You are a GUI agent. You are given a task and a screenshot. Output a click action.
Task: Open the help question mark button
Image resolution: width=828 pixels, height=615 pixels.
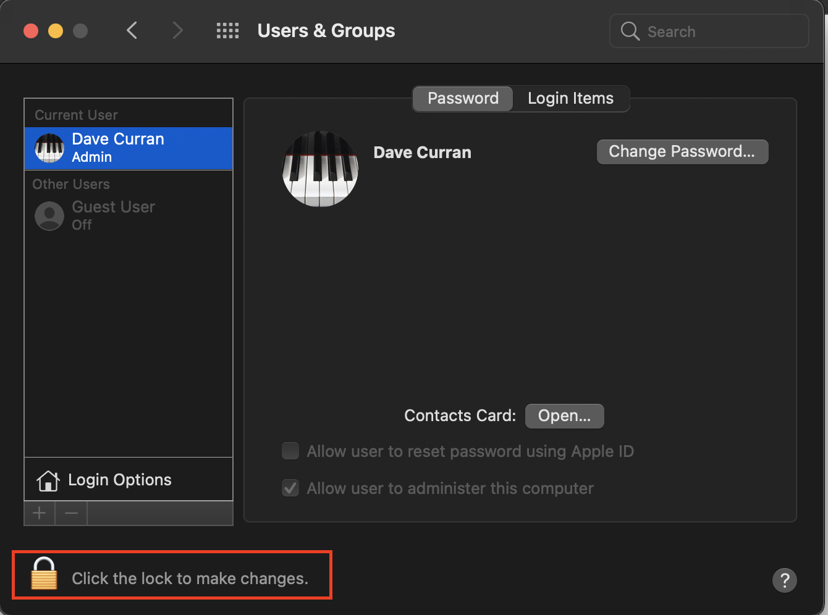coord(784,580)
